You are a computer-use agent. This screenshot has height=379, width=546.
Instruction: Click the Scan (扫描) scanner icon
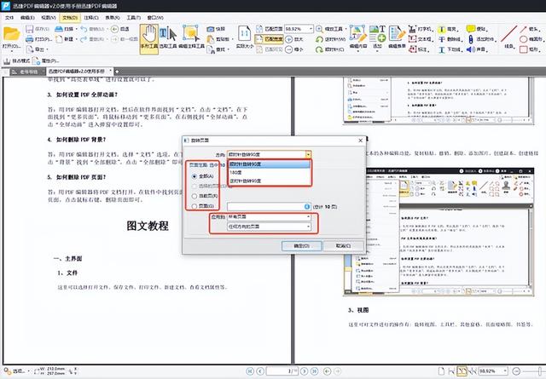[x=59, y=29]
